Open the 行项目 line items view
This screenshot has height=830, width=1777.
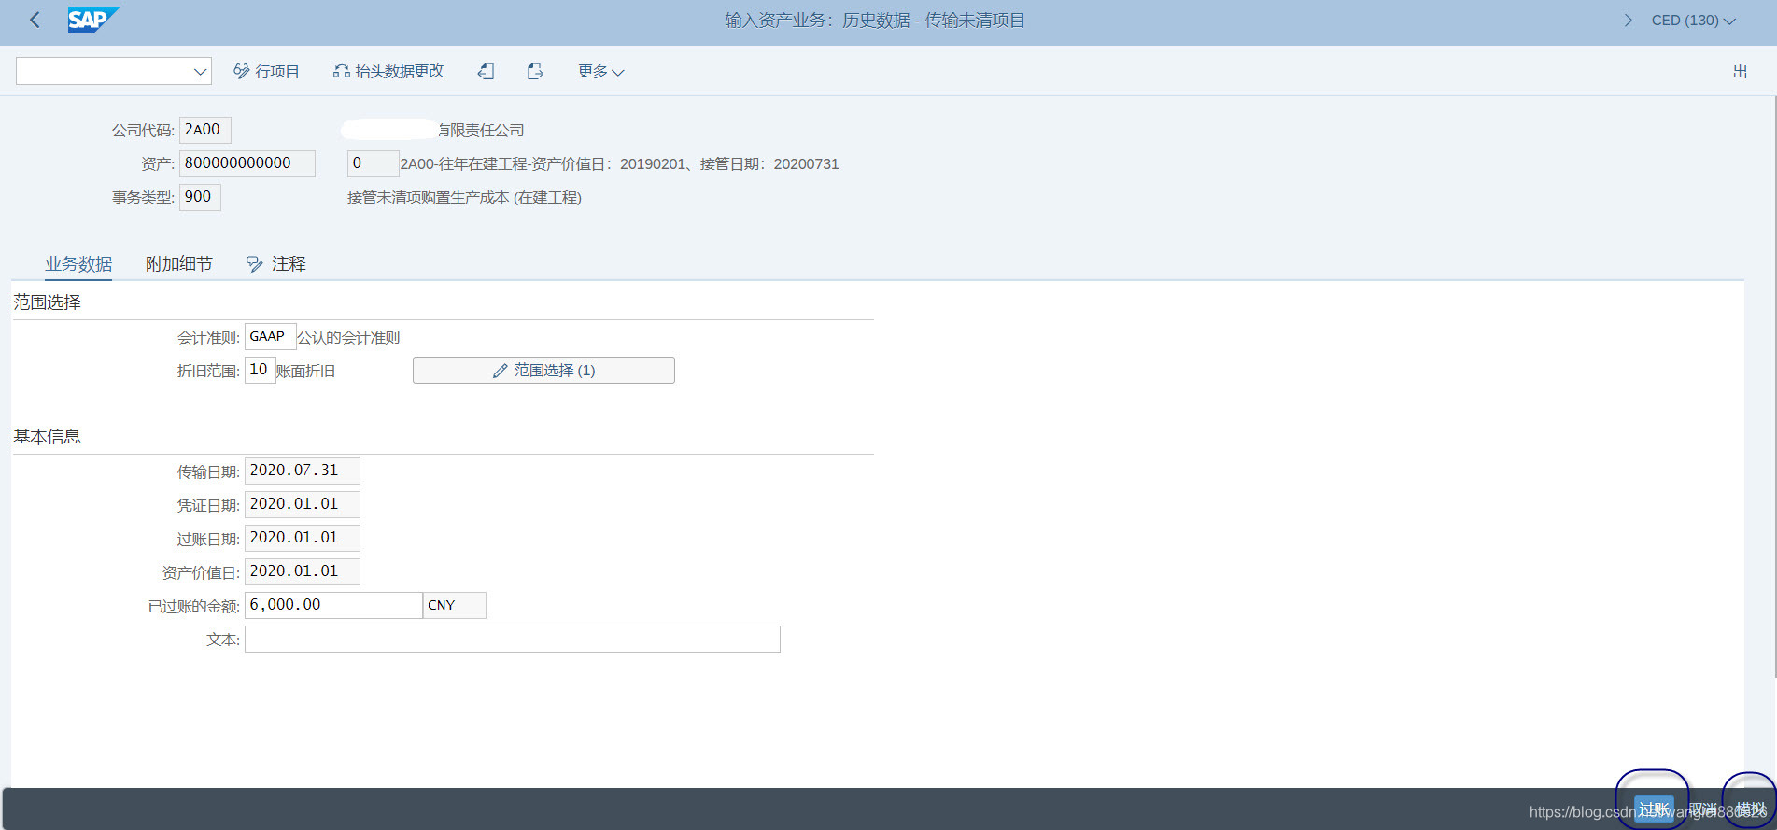click(x=266, y=71)
